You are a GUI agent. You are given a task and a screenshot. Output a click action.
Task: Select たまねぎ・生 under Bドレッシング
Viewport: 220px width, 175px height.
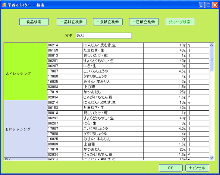(x=113, y=108)
